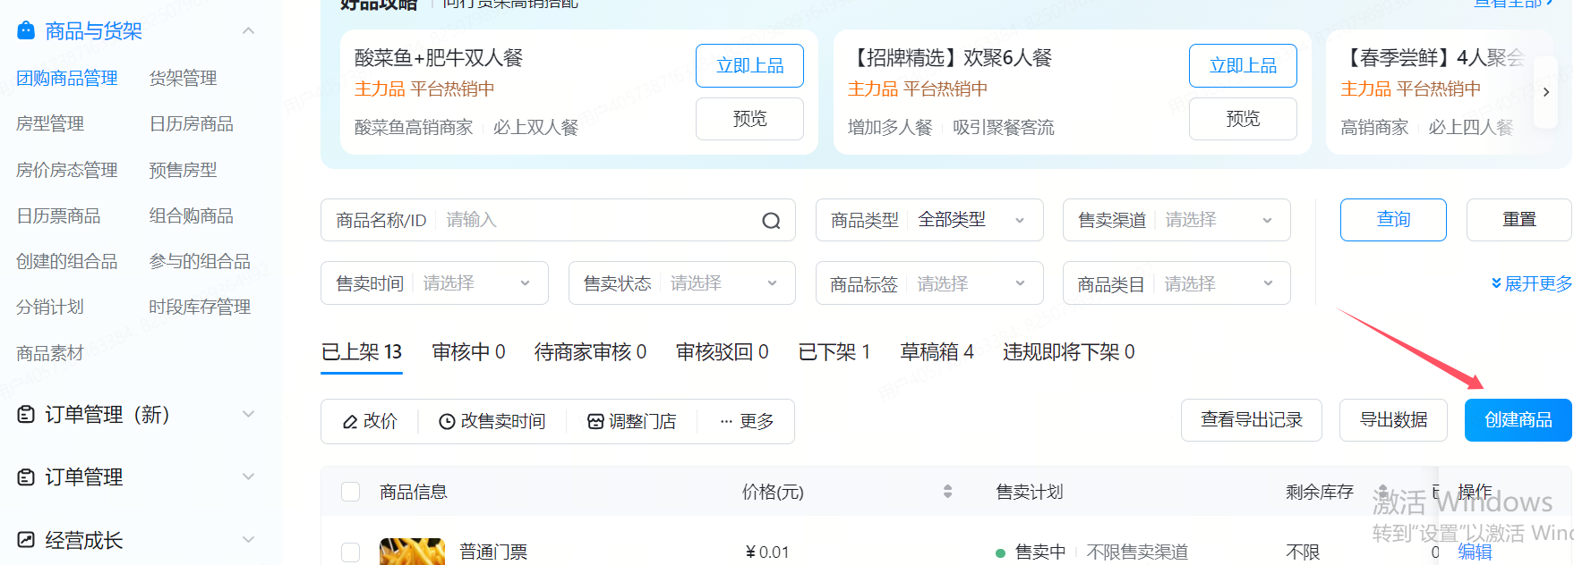Click the 普通门票 product thumbnail
This screenshot has width=1574, height=565.
pos(412,552)
